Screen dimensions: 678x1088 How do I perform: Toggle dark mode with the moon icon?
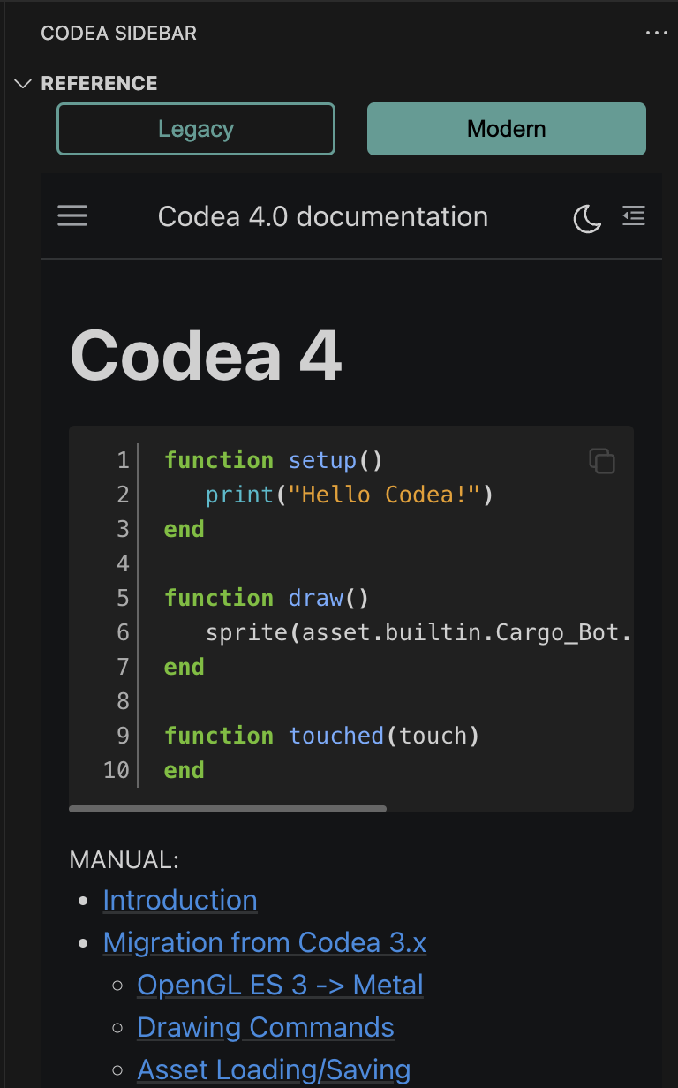tap(587, 217)
